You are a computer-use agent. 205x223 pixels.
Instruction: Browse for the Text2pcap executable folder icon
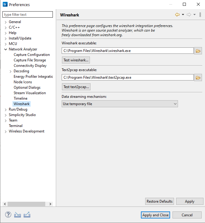pos(198,77)
